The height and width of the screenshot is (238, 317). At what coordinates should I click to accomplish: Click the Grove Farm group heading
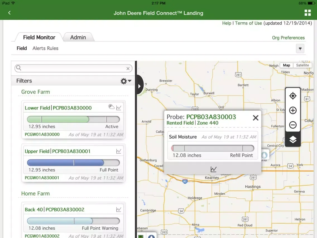pos(36,92)
